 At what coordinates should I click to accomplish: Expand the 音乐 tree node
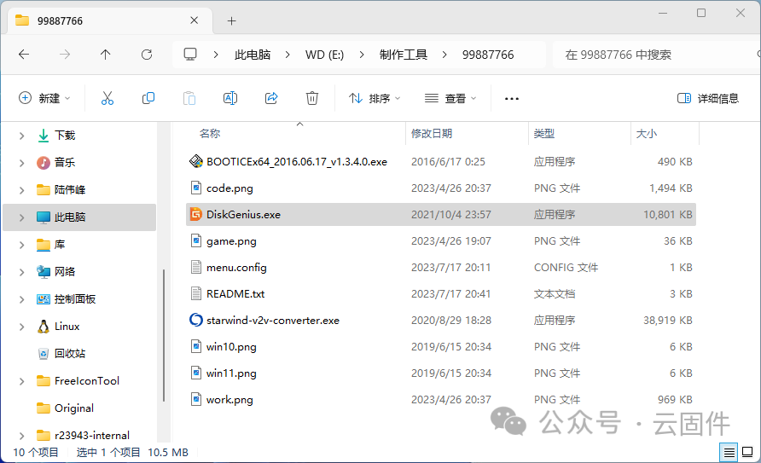coord(21,163)
